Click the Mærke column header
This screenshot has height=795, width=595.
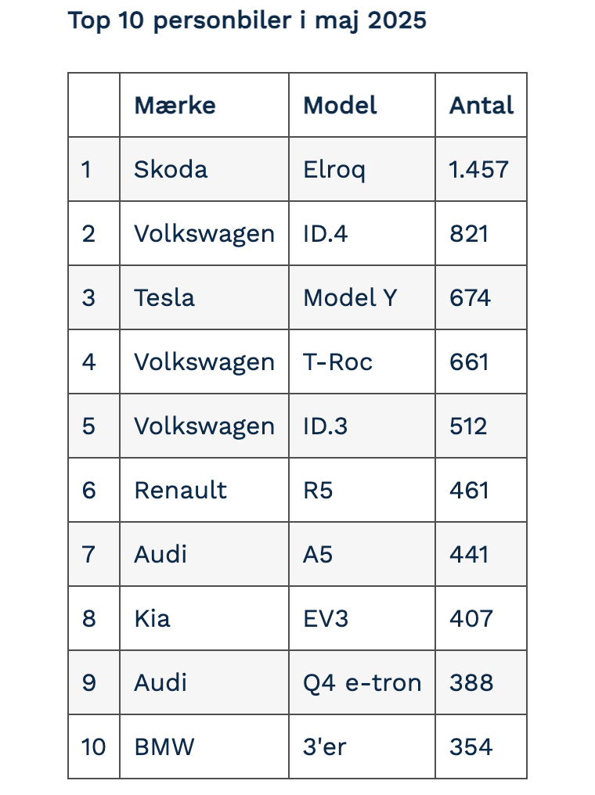click(175, 106)
